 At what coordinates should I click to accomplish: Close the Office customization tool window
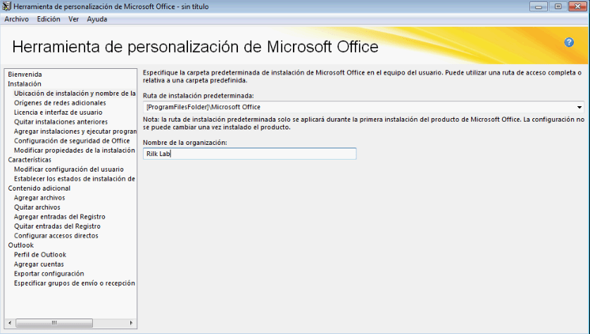tap(577, 6)
